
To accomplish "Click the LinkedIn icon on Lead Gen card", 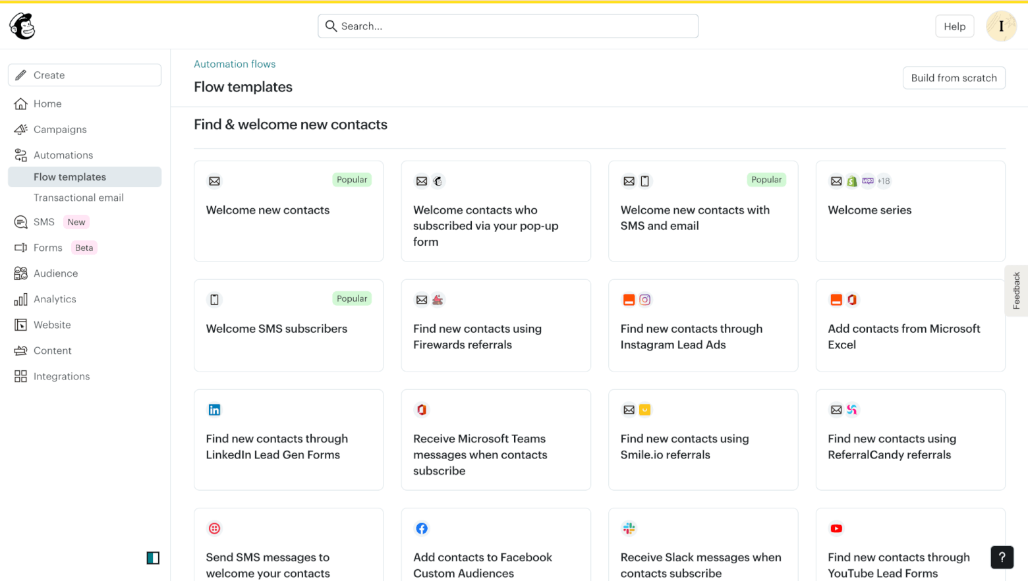I will (214, 410).
